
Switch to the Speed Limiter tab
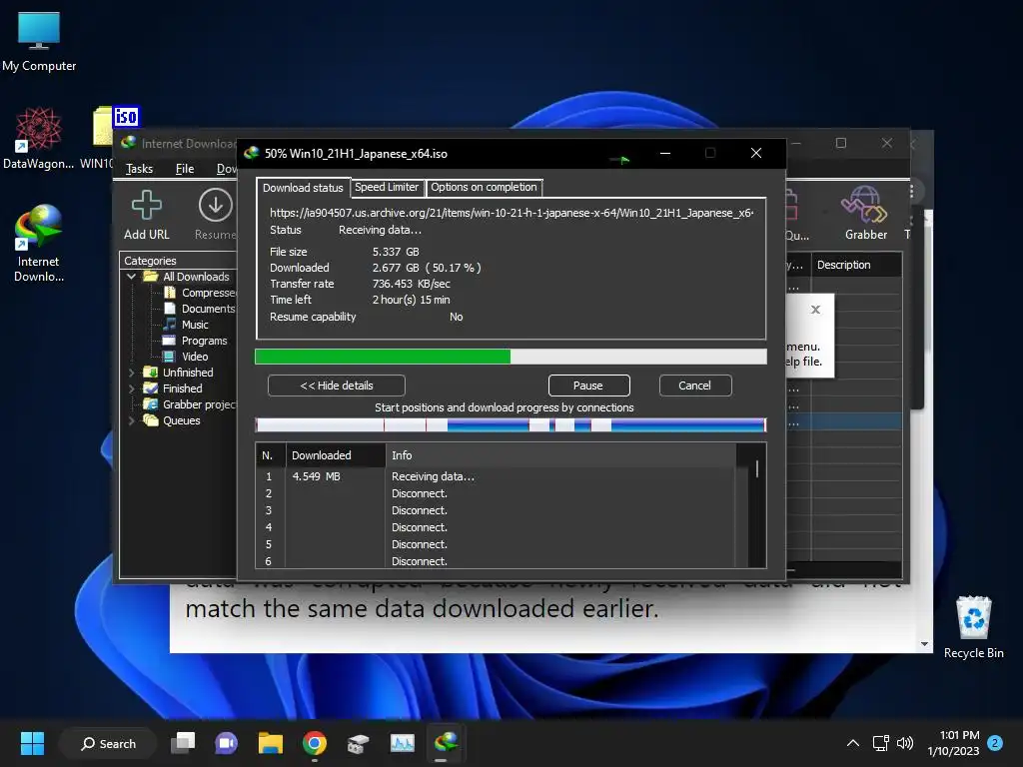point(387,187)
